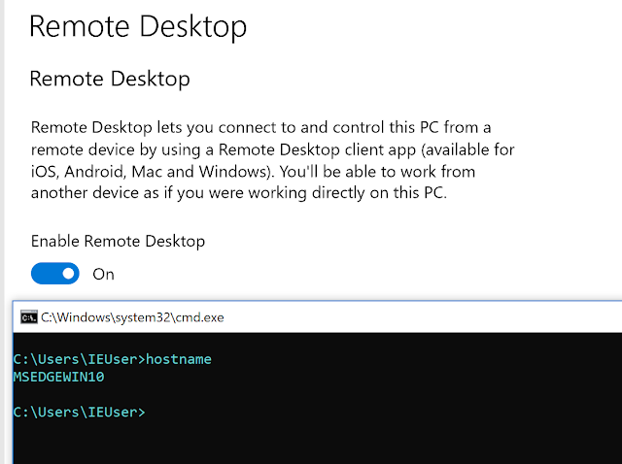The width and height of the screenshot is (622, 464).
Task: Click the C:\Windows\system32\cmd.exe title text
Action: [132, 317]
